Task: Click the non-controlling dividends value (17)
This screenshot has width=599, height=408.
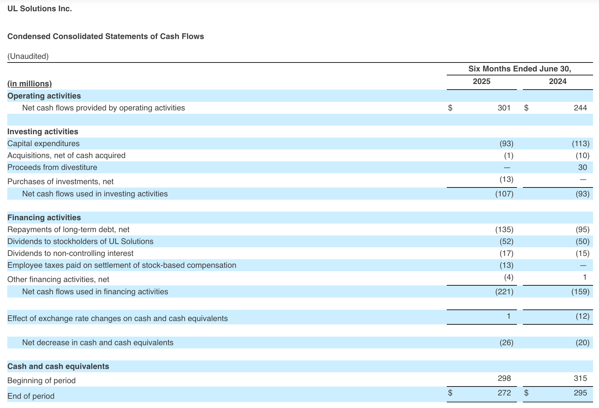Action: click(x=506, y=253)
